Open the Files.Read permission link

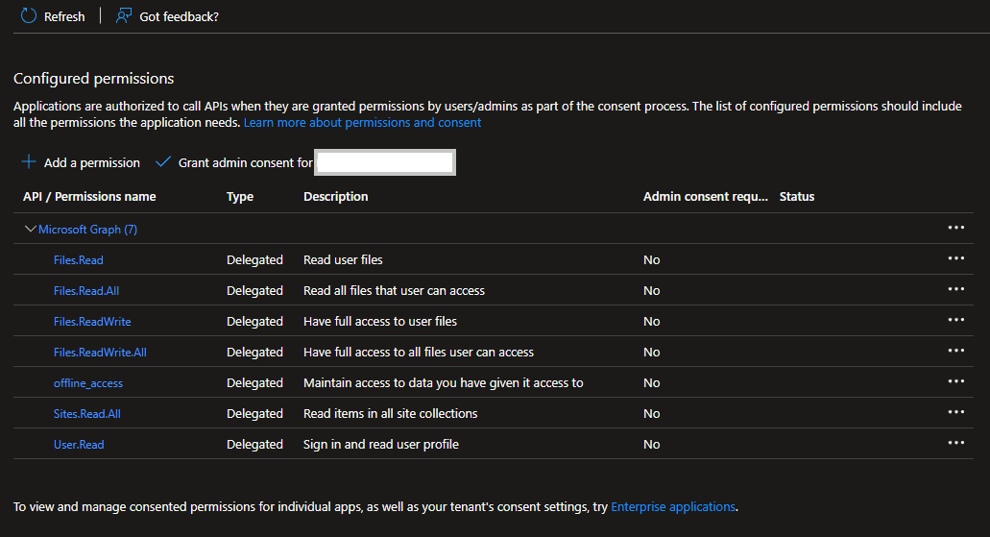click(79, 260)
